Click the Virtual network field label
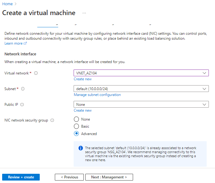The height and width of the screenshot is (183, 215). point(17,73)
